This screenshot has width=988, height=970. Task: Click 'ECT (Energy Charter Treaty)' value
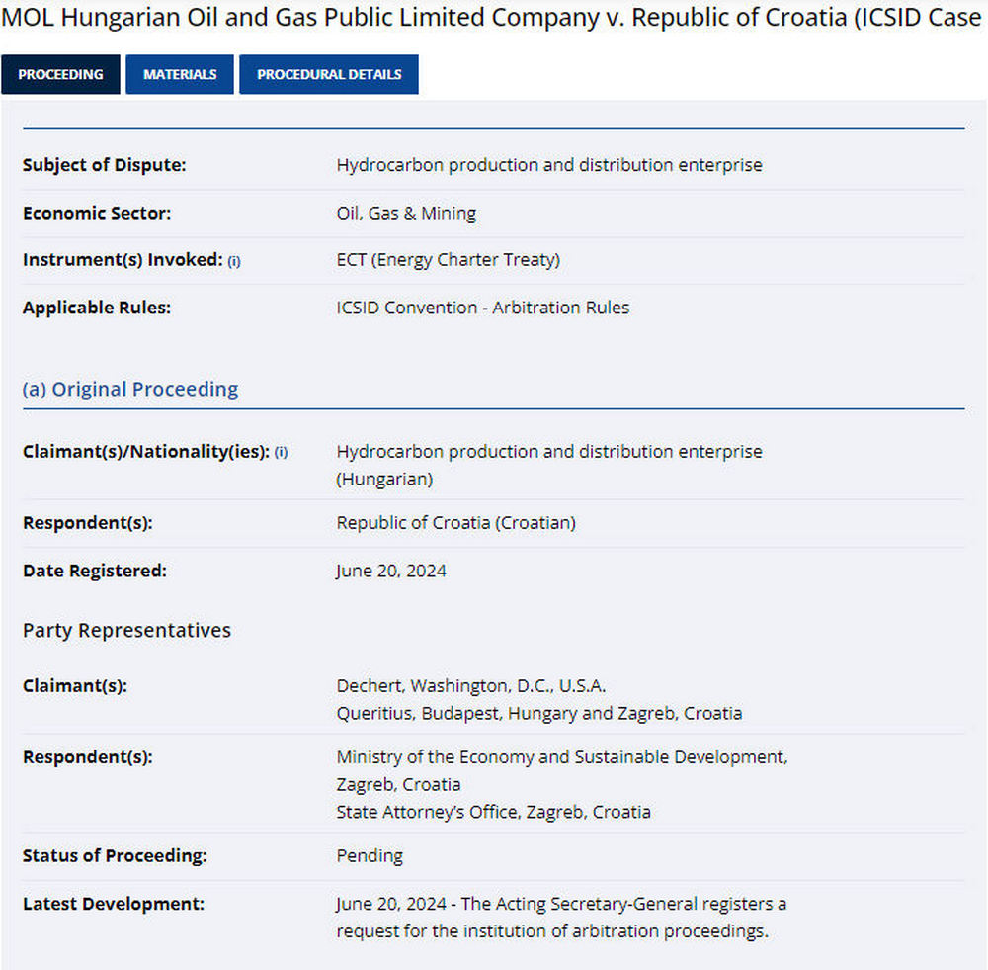448,260
